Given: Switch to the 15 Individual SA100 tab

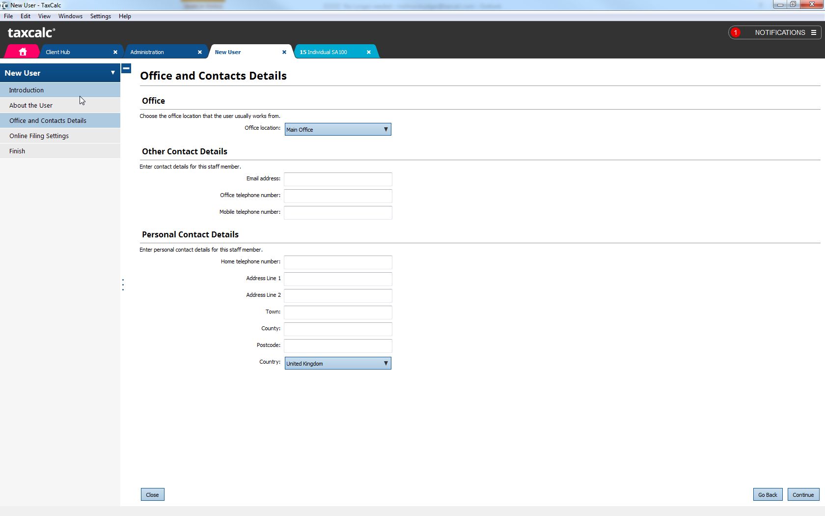Looking at the screenshot, I should point(324,52).
